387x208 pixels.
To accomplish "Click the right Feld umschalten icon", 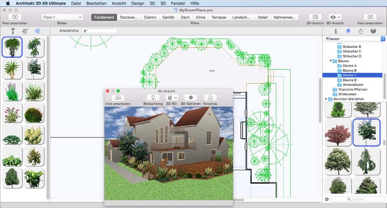I will pos(370,17).
